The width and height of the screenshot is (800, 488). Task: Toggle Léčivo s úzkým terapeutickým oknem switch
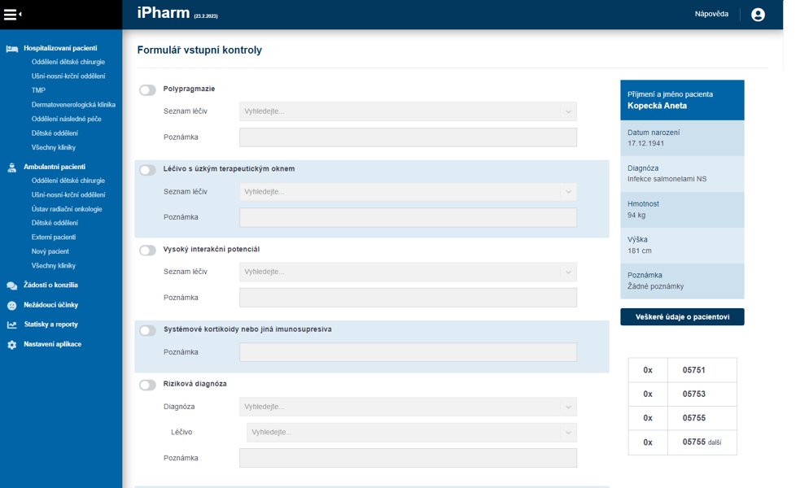point(147,170)
